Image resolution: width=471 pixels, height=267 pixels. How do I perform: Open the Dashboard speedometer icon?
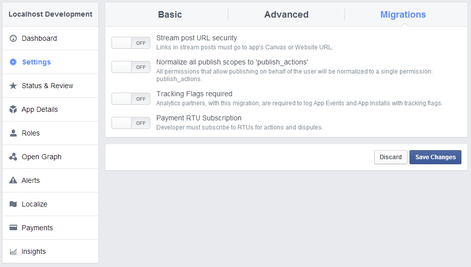[13, 38]
